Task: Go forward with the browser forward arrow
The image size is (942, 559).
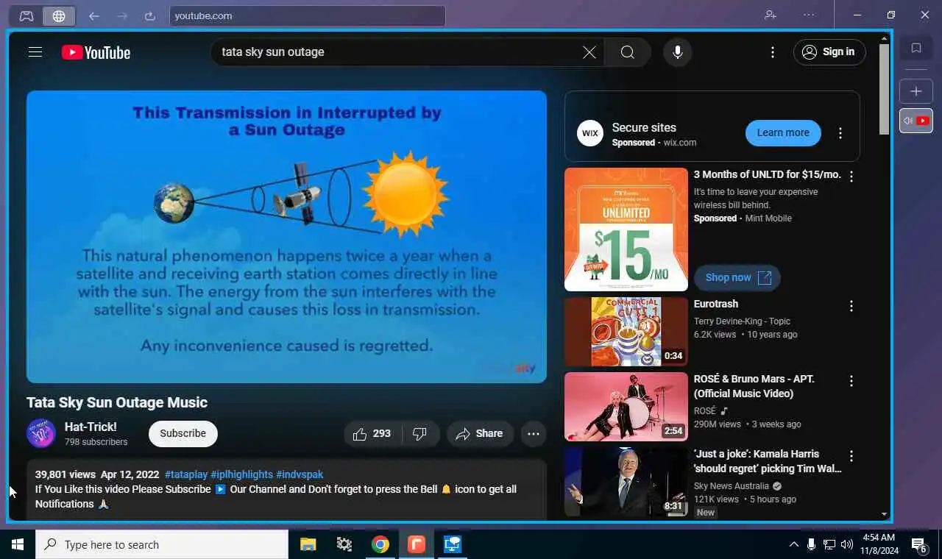Action: point(122,15)
